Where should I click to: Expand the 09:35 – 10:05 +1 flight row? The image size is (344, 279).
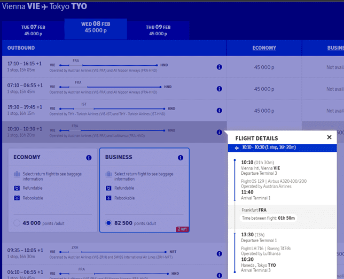click(x=114, y=253)
